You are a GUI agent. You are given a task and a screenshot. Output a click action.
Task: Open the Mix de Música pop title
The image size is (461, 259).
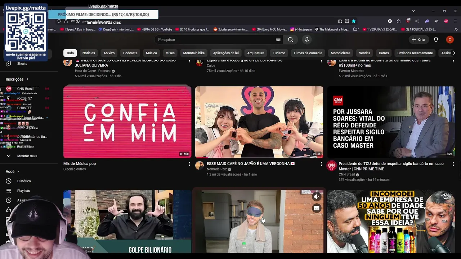click(80, 164)
